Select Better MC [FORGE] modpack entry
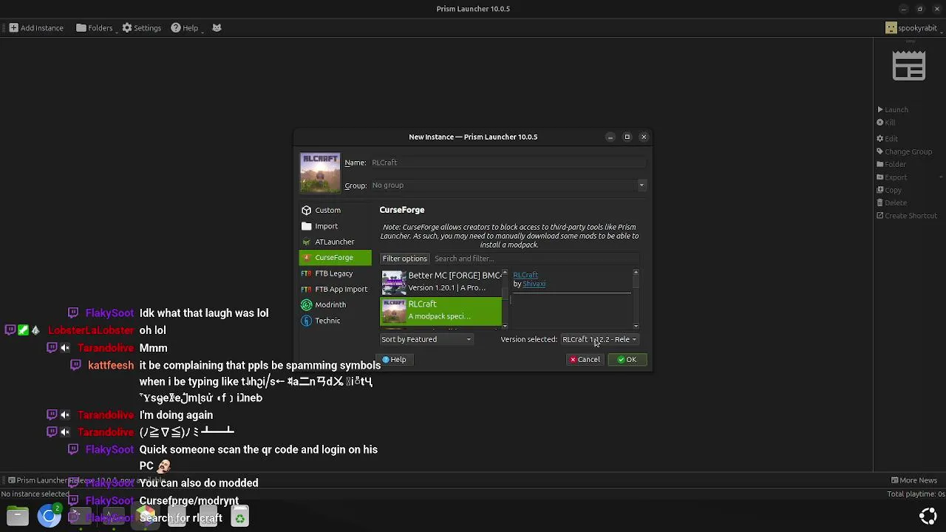 click(441, 282)
